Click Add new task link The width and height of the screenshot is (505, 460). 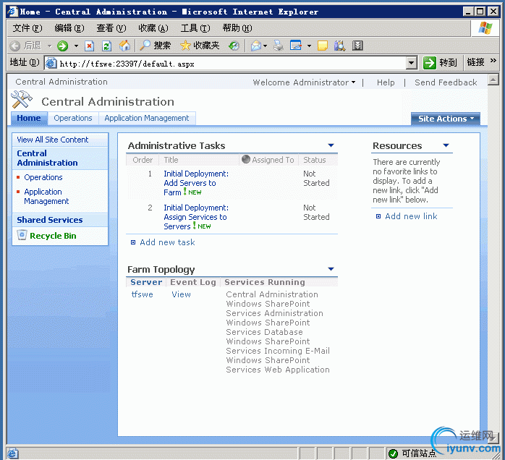[167, 242]
